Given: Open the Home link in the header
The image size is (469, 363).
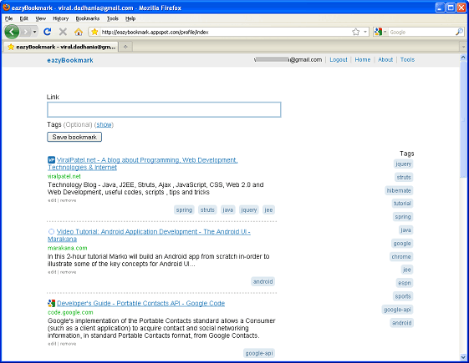Looking at the screenshot, I should coord(363,60).
